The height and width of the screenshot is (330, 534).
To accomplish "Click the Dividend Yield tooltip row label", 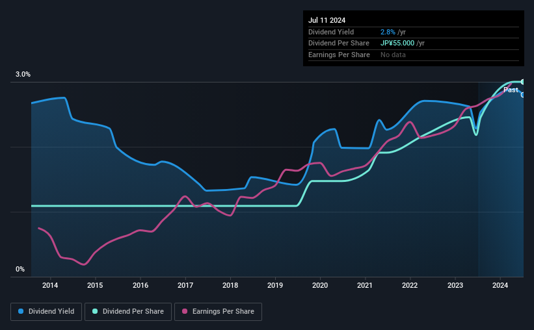I will coord(331,32).
